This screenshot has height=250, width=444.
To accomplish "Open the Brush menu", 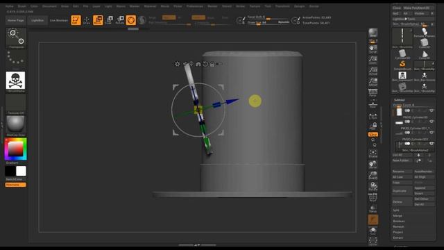I will [22, 6].
